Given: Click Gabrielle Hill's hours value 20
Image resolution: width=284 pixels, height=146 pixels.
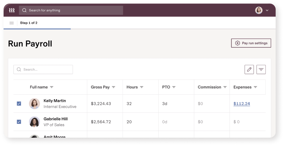Looking at the screenshot, I should click(129, 122).
